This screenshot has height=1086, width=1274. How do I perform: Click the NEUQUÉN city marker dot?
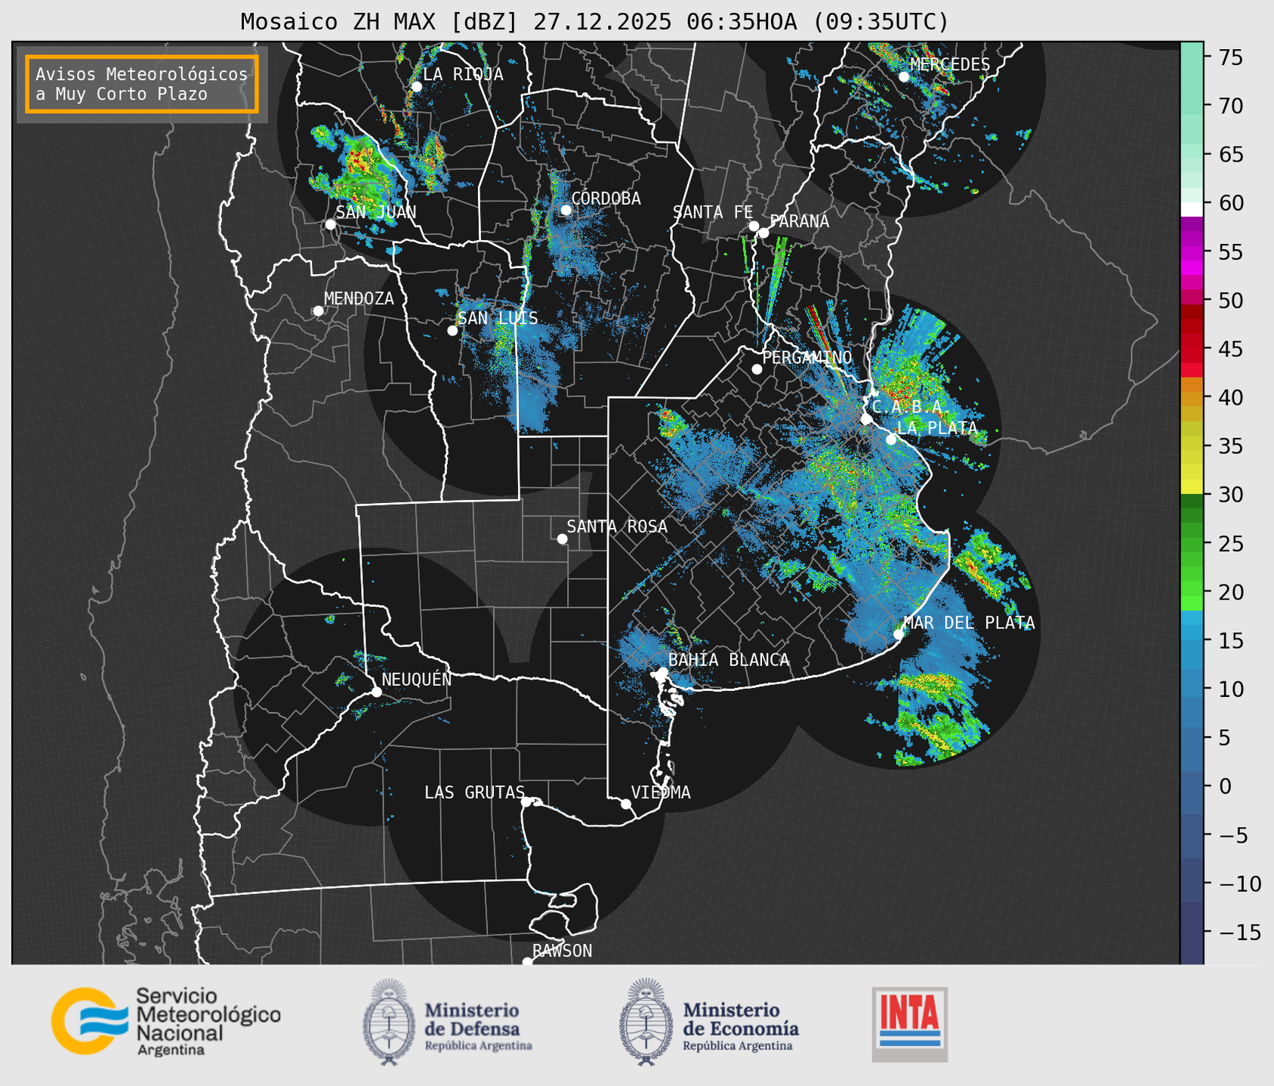376,692
